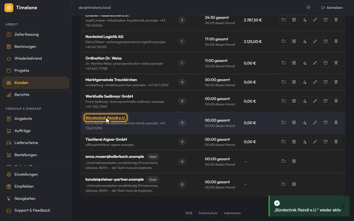Open the Wiederkehrend section
Screen dimensions: 354x221
[36, 59]
